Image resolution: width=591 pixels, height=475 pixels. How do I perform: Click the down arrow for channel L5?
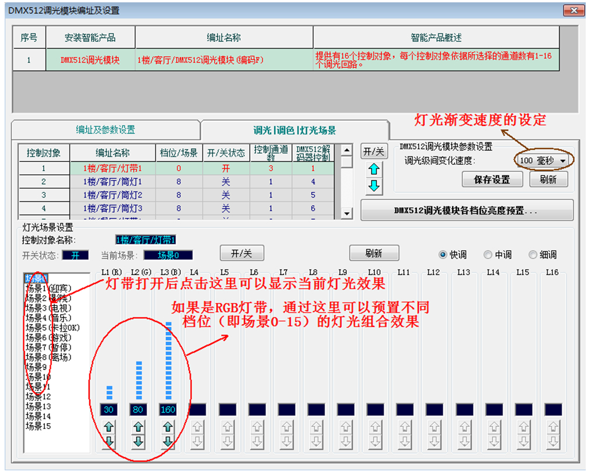[228, 441]
